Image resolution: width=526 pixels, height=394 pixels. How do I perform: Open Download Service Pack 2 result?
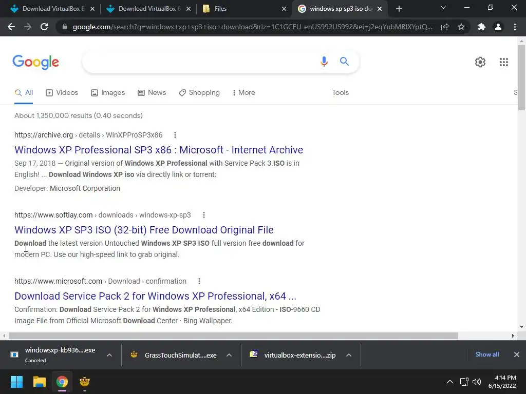155,296
